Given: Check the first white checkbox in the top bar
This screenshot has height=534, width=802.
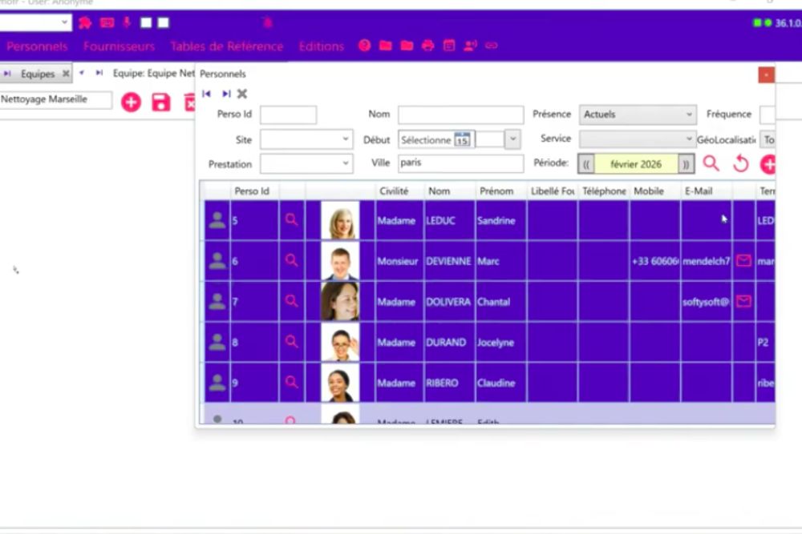Looking at the screenshot, I should tap(146, 22).
